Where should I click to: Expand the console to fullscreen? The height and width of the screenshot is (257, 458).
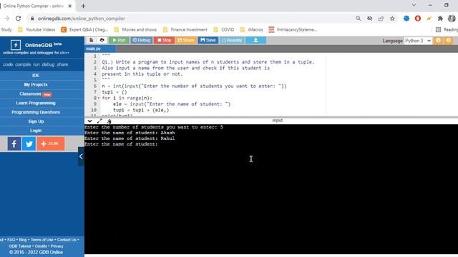[99, 121]
